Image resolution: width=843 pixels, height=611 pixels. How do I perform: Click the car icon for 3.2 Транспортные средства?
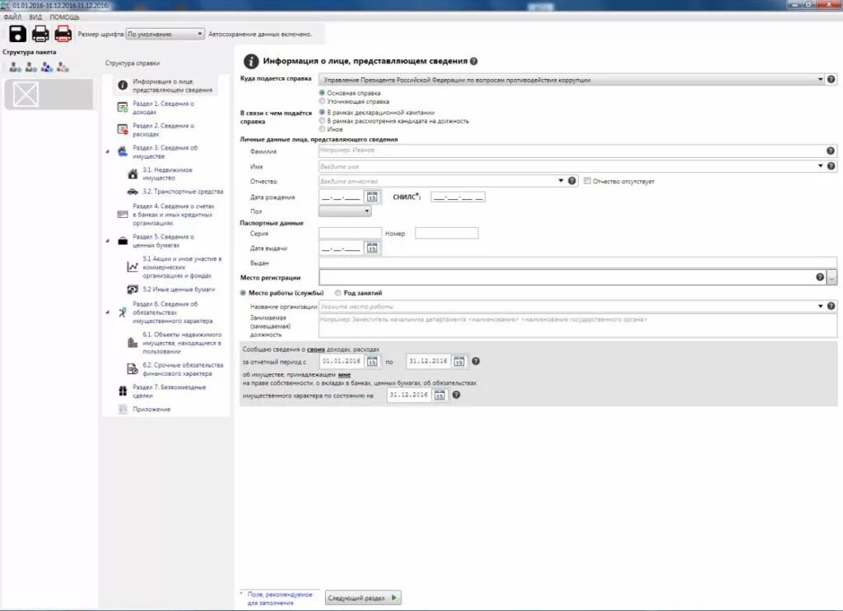tap(133, 192)
